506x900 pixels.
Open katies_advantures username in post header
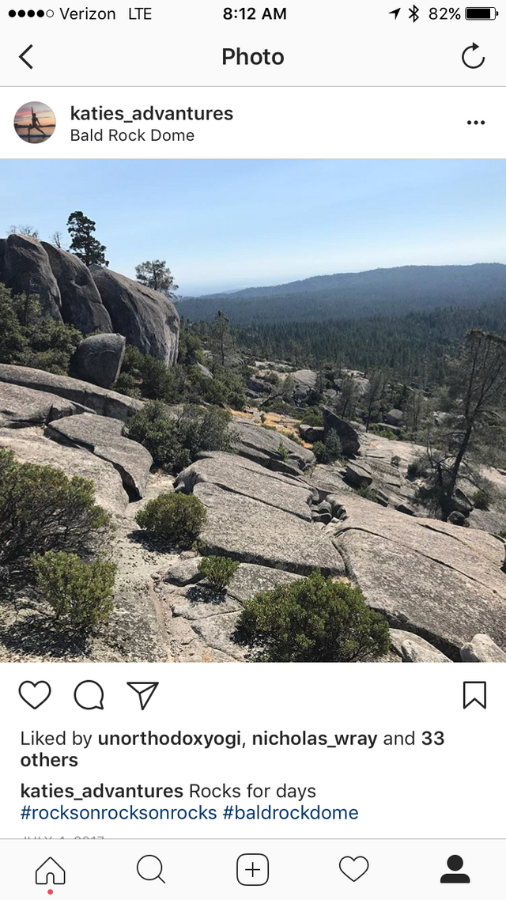tap(152, 113)
